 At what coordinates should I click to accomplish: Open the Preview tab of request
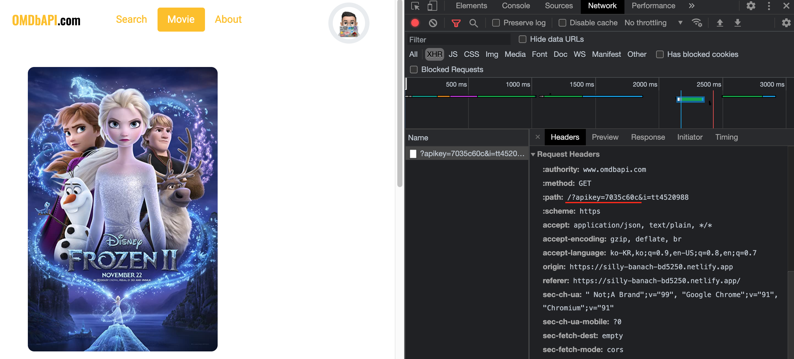coord(605,137)
